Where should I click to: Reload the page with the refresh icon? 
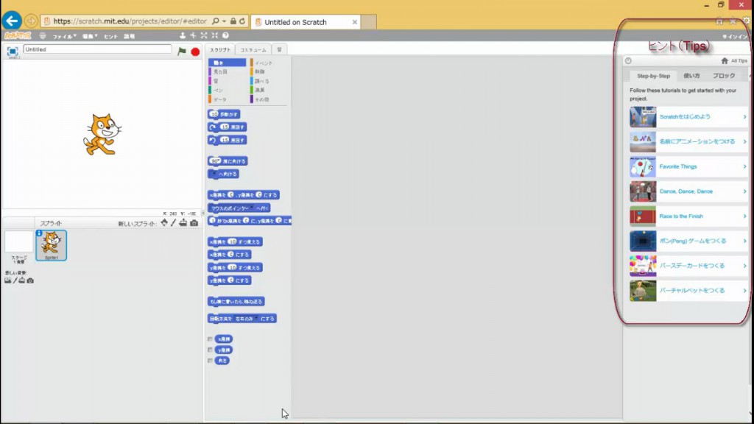[x=242, y=21]
